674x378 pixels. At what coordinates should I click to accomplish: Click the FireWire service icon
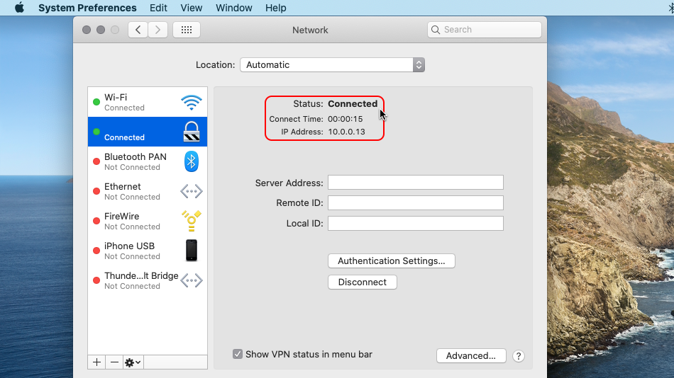[x=191, y=221]
